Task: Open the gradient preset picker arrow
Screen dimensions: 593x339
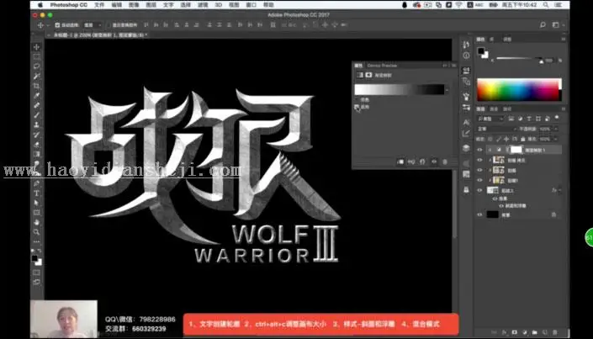Action: [x=447, y=90]
